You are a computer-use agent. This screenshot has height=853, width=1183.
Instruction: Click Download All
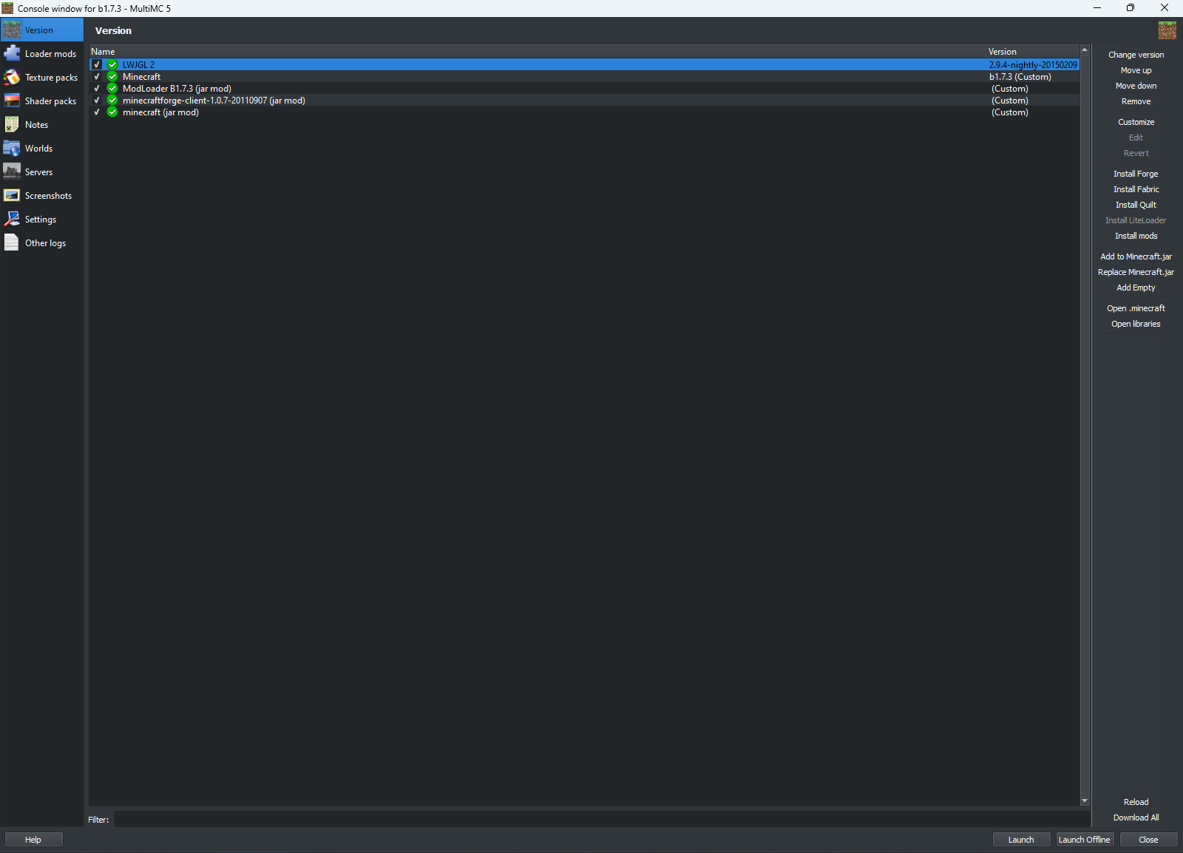point(1135,818)
